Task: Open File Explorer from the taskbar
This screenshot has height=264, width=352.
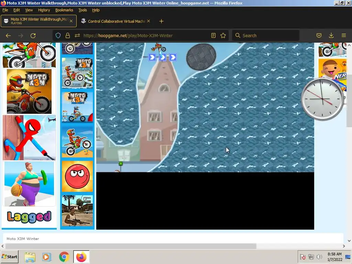Action: click(30, 257)
